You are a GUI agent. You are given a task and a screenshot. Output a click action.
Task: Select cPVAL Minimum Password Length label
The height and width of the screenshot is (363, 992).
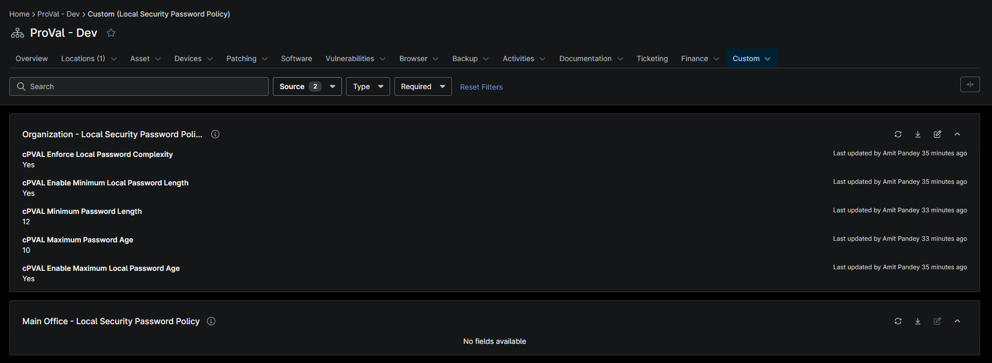coord(82,211)
